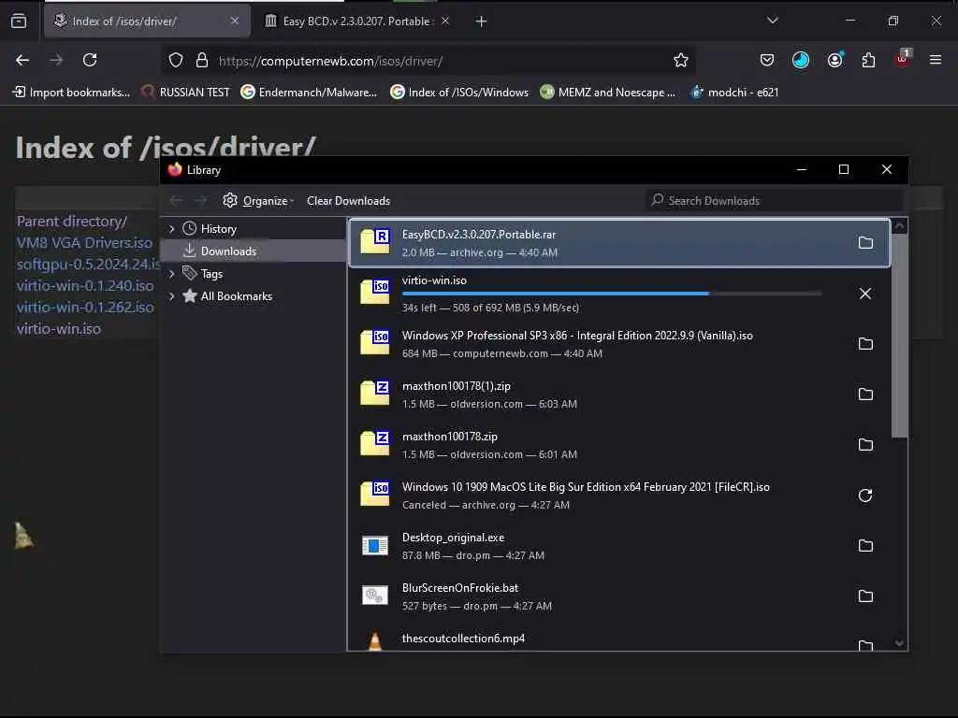This screenshot has width=958, height=718.
Task: Click Import bookmarks... in bookmarks toolbar
Action: 71,93
